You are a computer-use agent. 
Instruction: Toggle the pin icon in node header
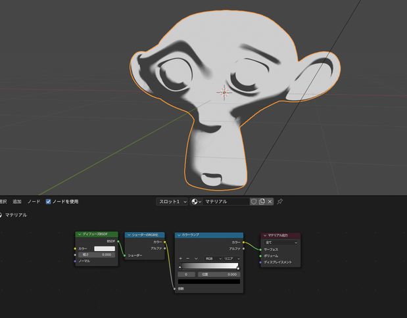tap(279, 202)
